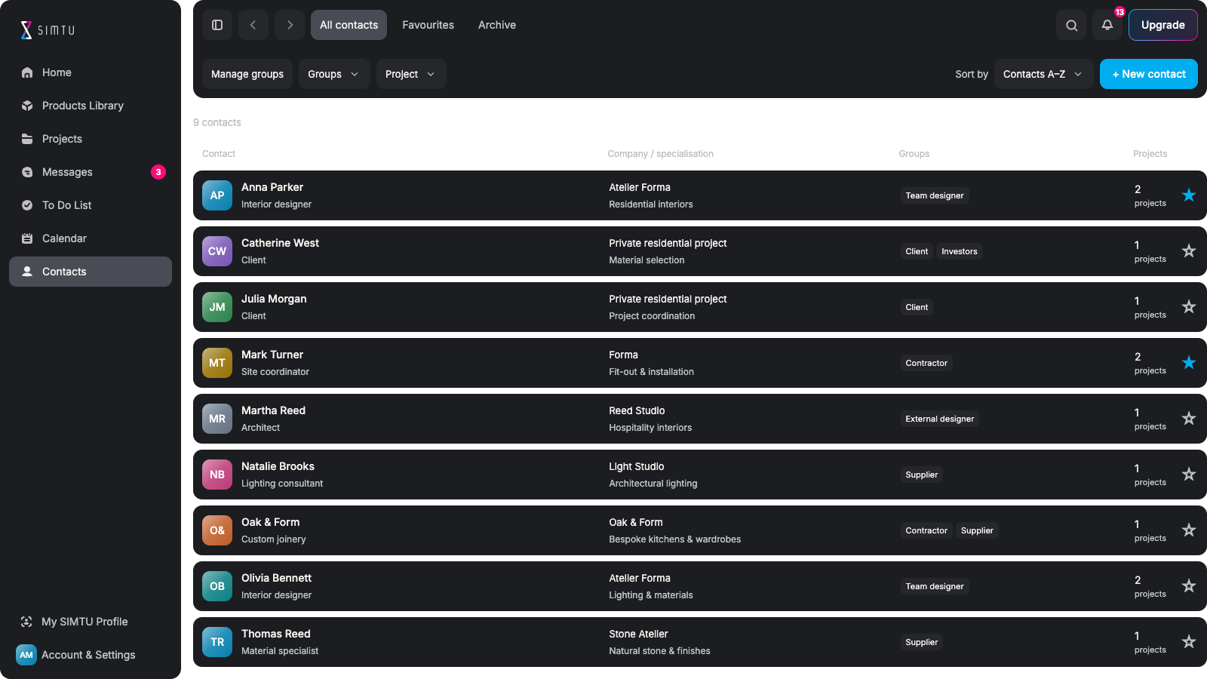Click the AP avatar for Anna Parker
1207x679 pixels.
(217, 195)
